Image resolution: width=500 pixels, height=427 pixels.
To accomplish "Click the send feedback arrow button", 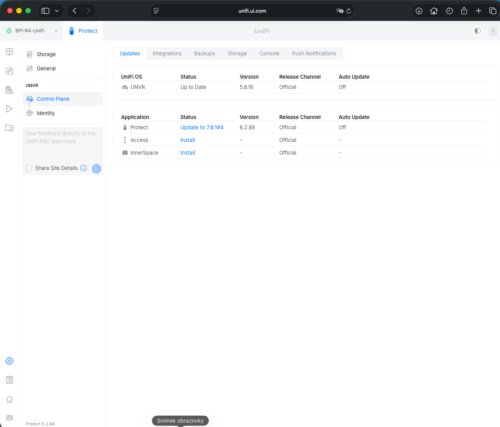I will [x=96, y=169].
